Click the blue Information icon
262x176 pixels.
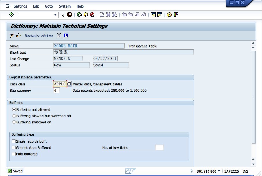click(66, 35)
